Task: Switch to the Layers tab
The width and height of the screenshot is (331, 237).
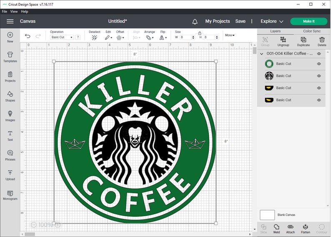Action: click(x=275, y=31)
